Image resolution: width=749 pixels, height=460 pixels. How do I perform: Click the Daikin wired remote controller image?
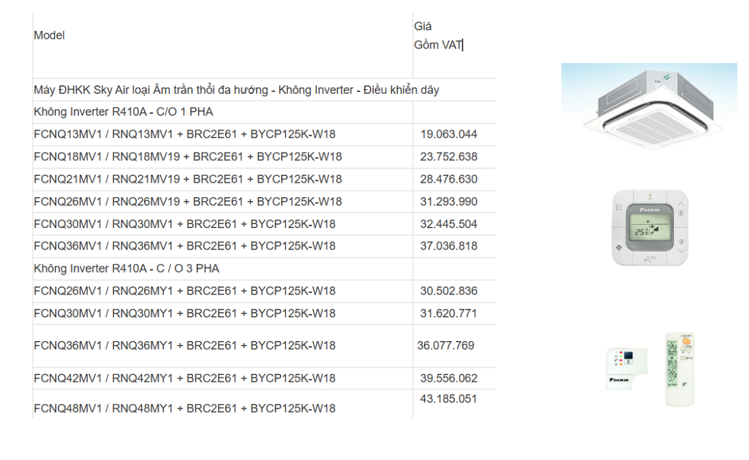[650, 228]
